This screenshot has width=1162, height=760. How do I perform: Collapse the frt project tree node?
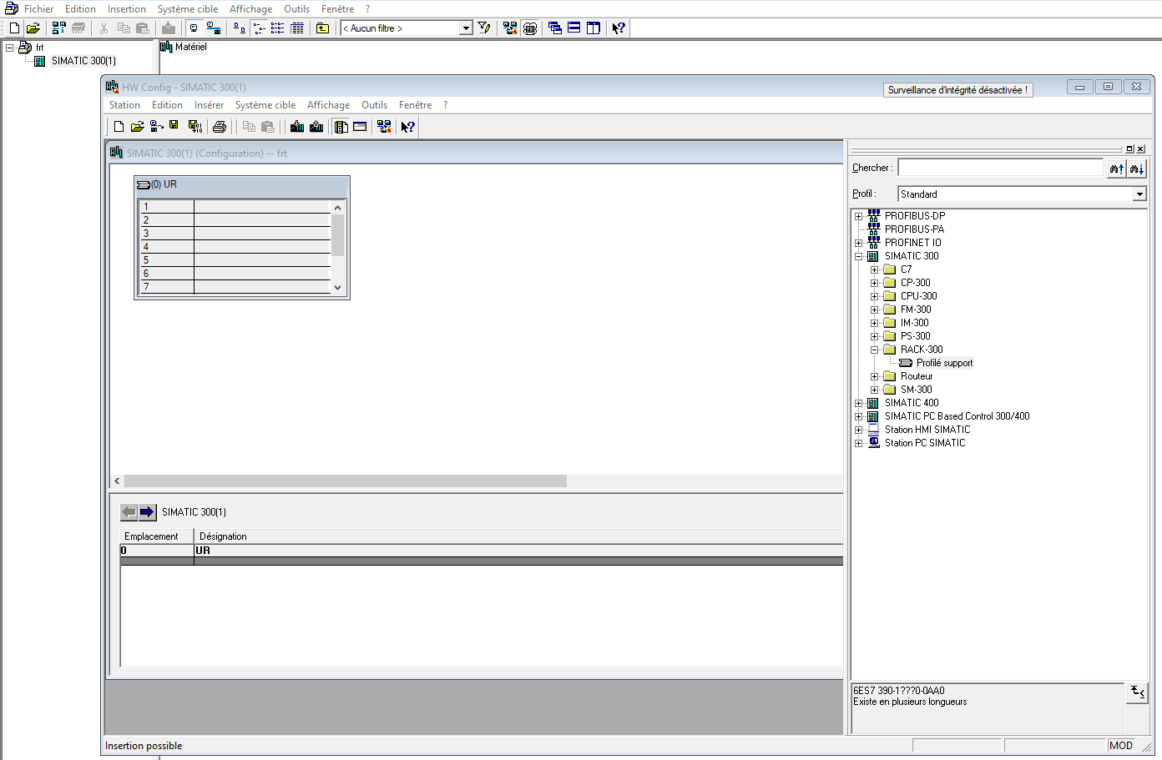tap(10, 48)
